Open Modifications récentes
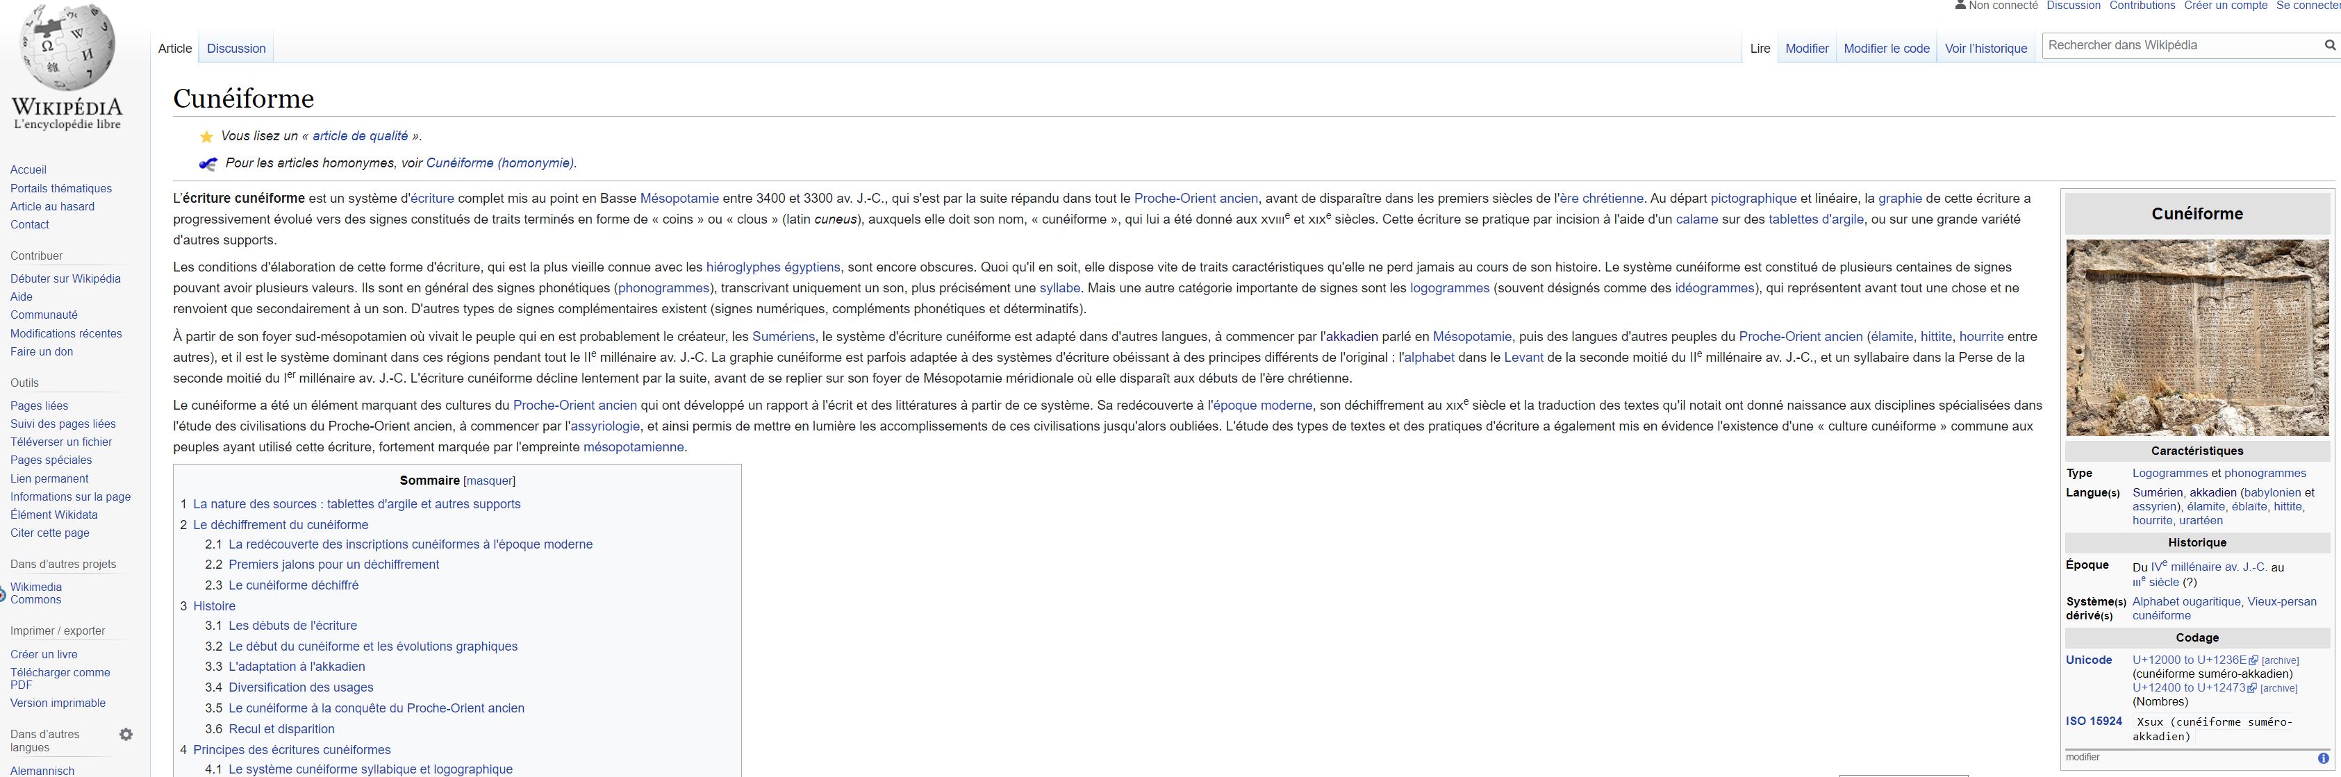This screenshot has height=777, width=2341. tap(67, 333)
